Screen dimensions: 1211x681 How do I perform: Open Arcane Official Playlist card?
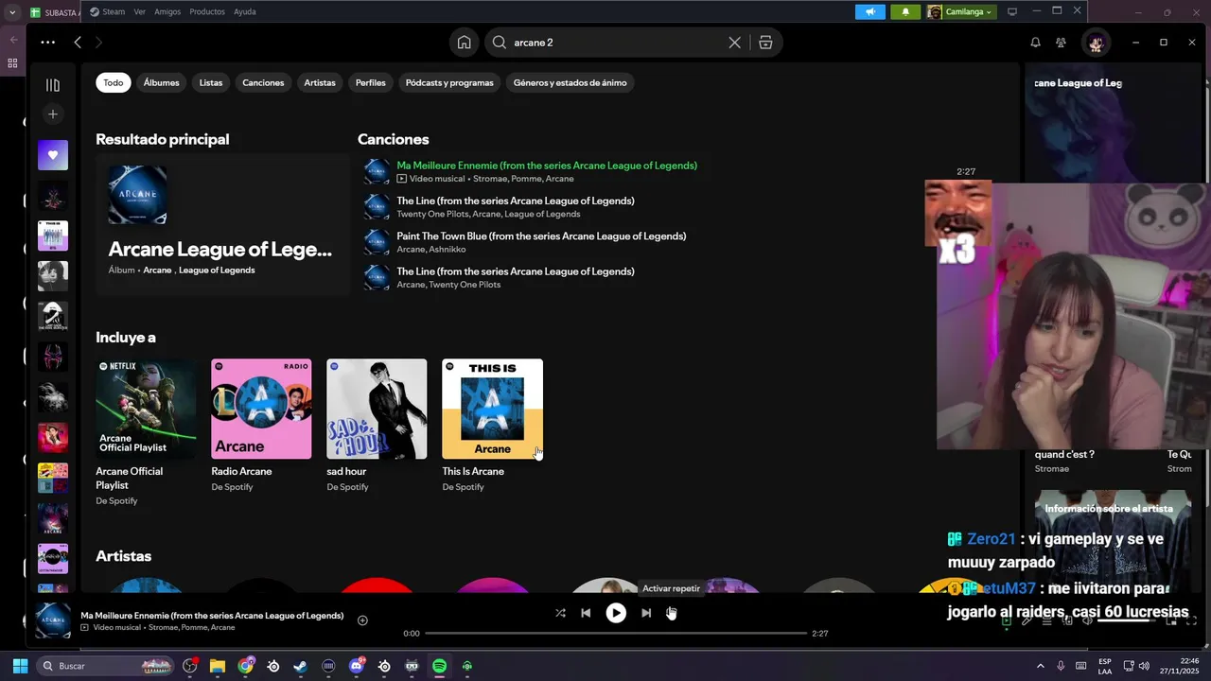[146, 433]
